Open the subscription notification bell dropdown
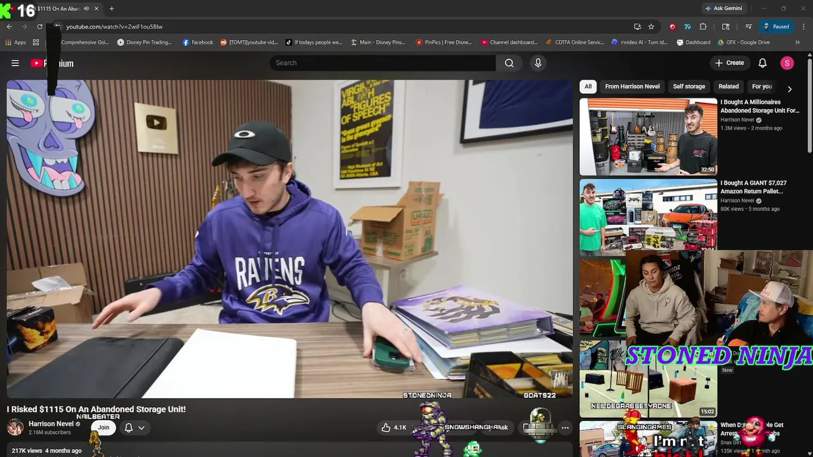Viewport: 813px width, 457px height. click(x=134, y=427)
